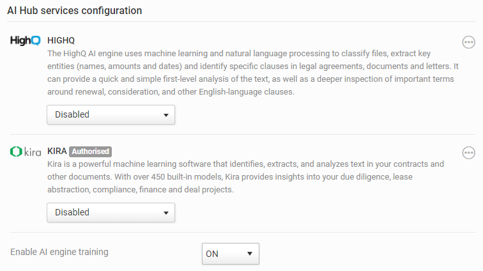Open more options for the Kira service
The width and height of the screenshot is (483, 271).
point(469,153)
